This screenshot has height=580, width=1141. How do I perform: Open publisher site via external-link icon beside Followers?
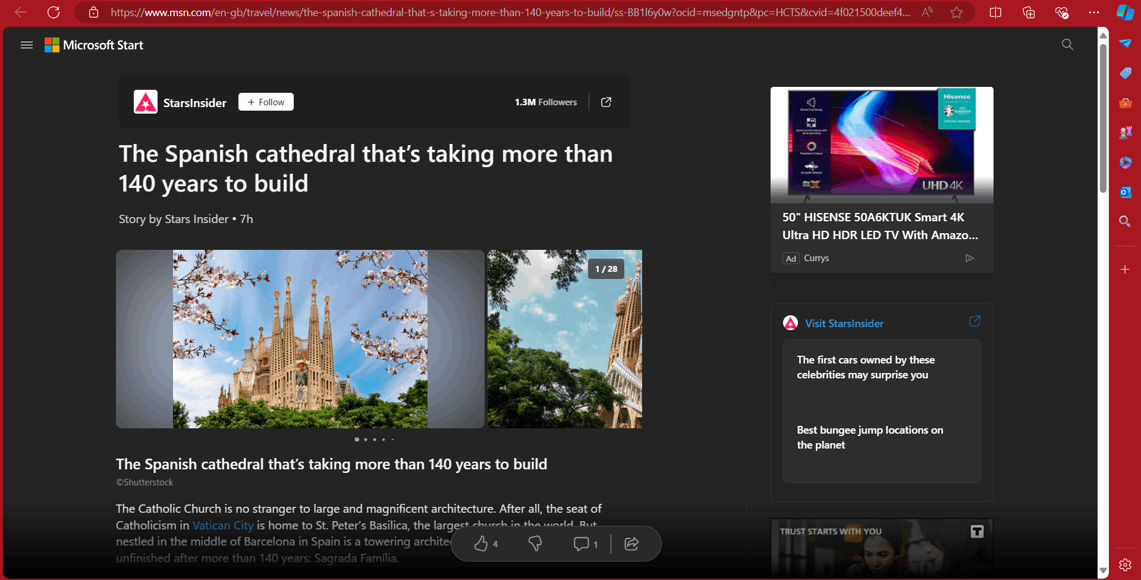click(x=606, y=102)
